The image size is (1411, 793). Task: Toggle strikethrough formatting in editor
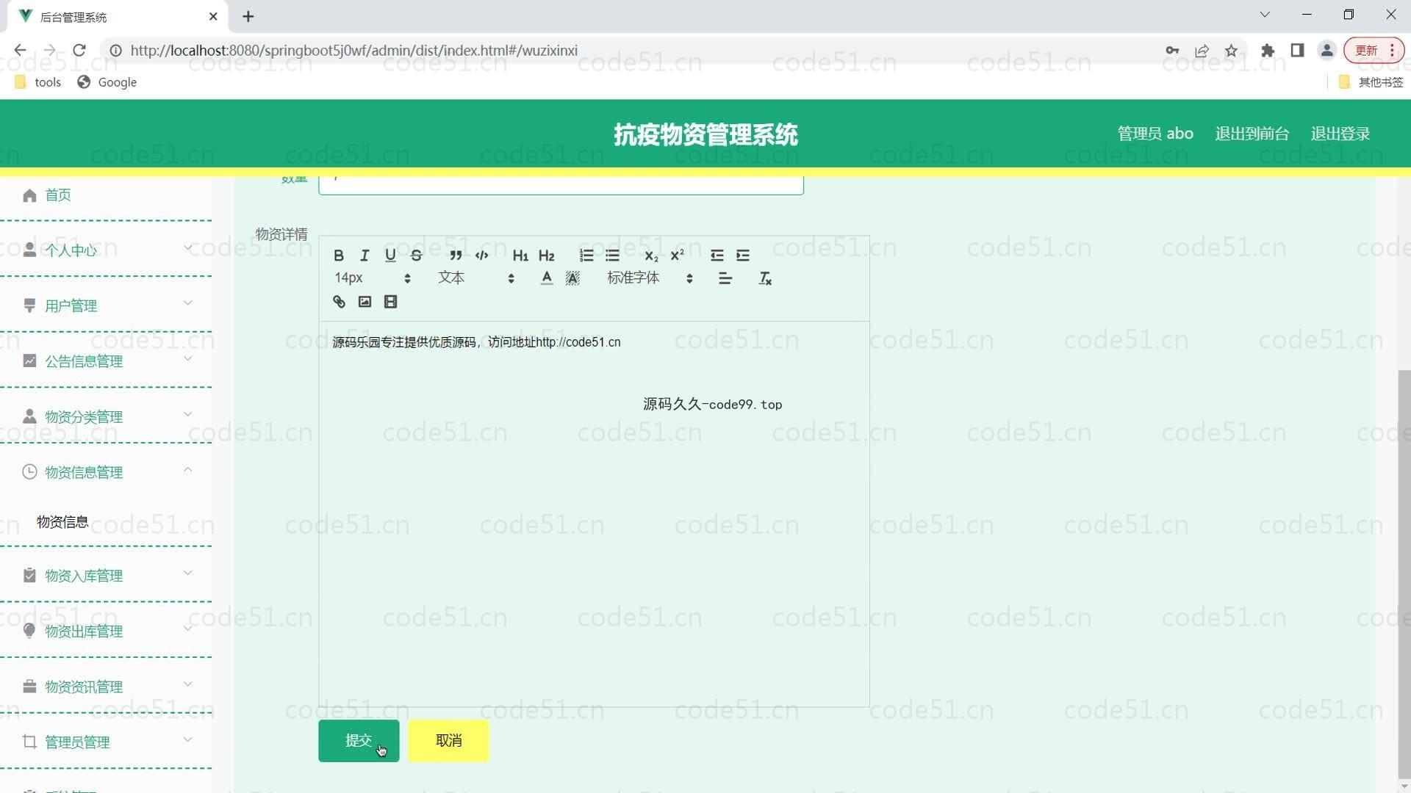(x=417, y=256)
